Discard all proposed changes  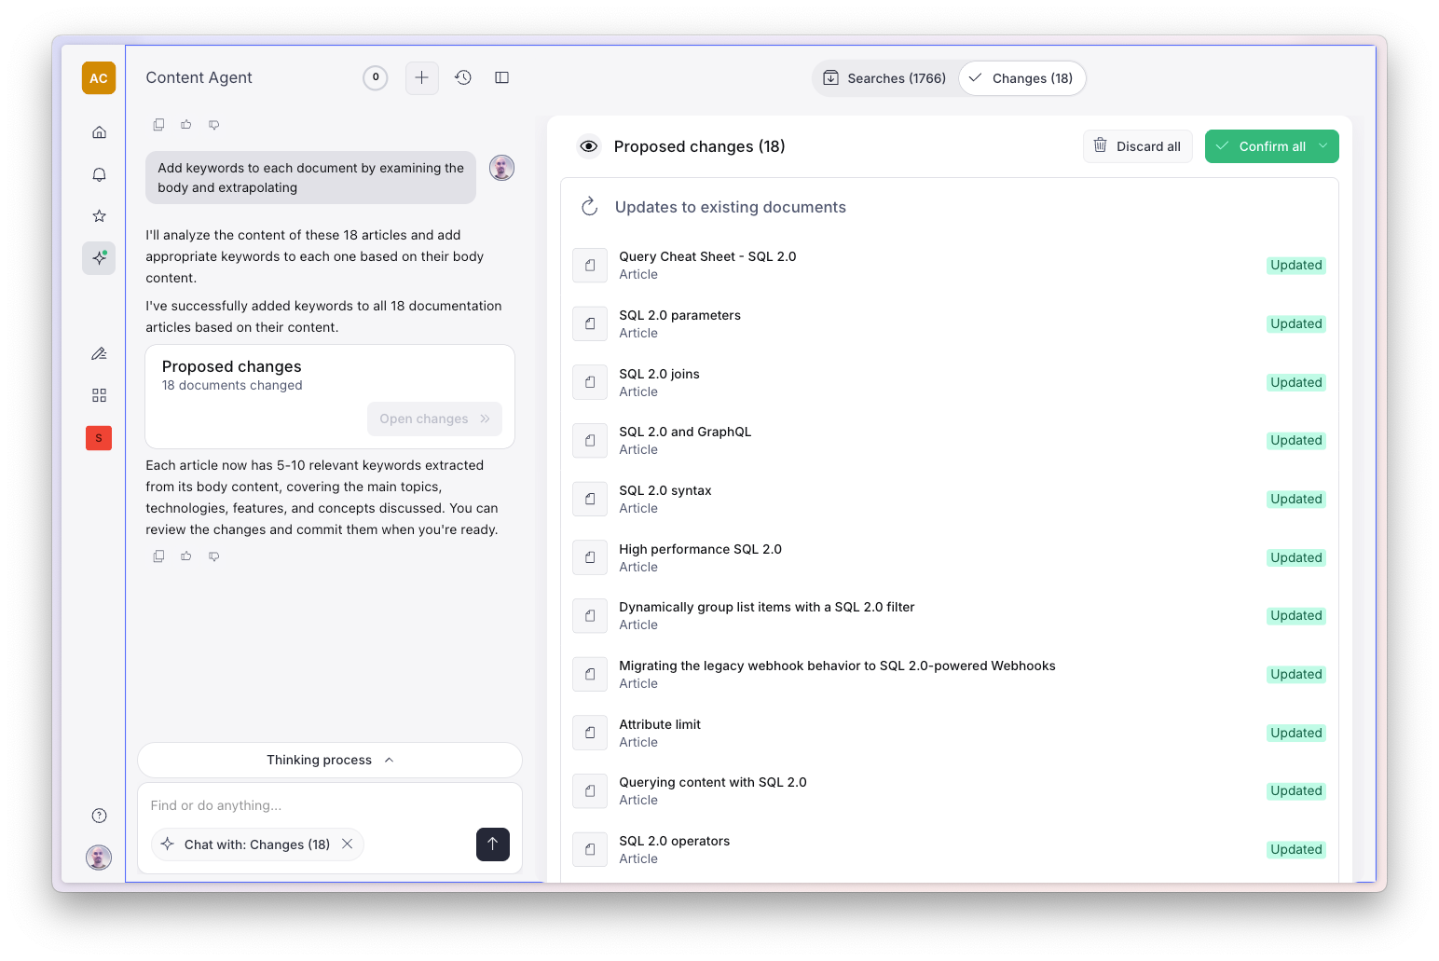pyautogui.click(x=1137, y=146)
